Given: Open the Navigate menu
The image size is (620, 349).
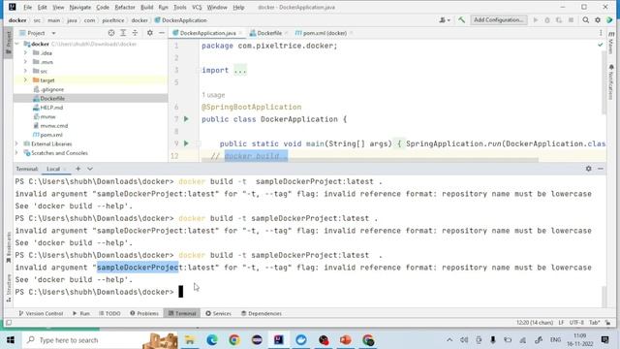Looking at the screenshot, I should tap(79, 7).
